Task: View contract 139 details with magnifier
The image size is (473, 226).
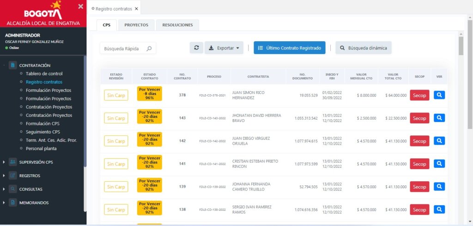Action: click(439, 187)
